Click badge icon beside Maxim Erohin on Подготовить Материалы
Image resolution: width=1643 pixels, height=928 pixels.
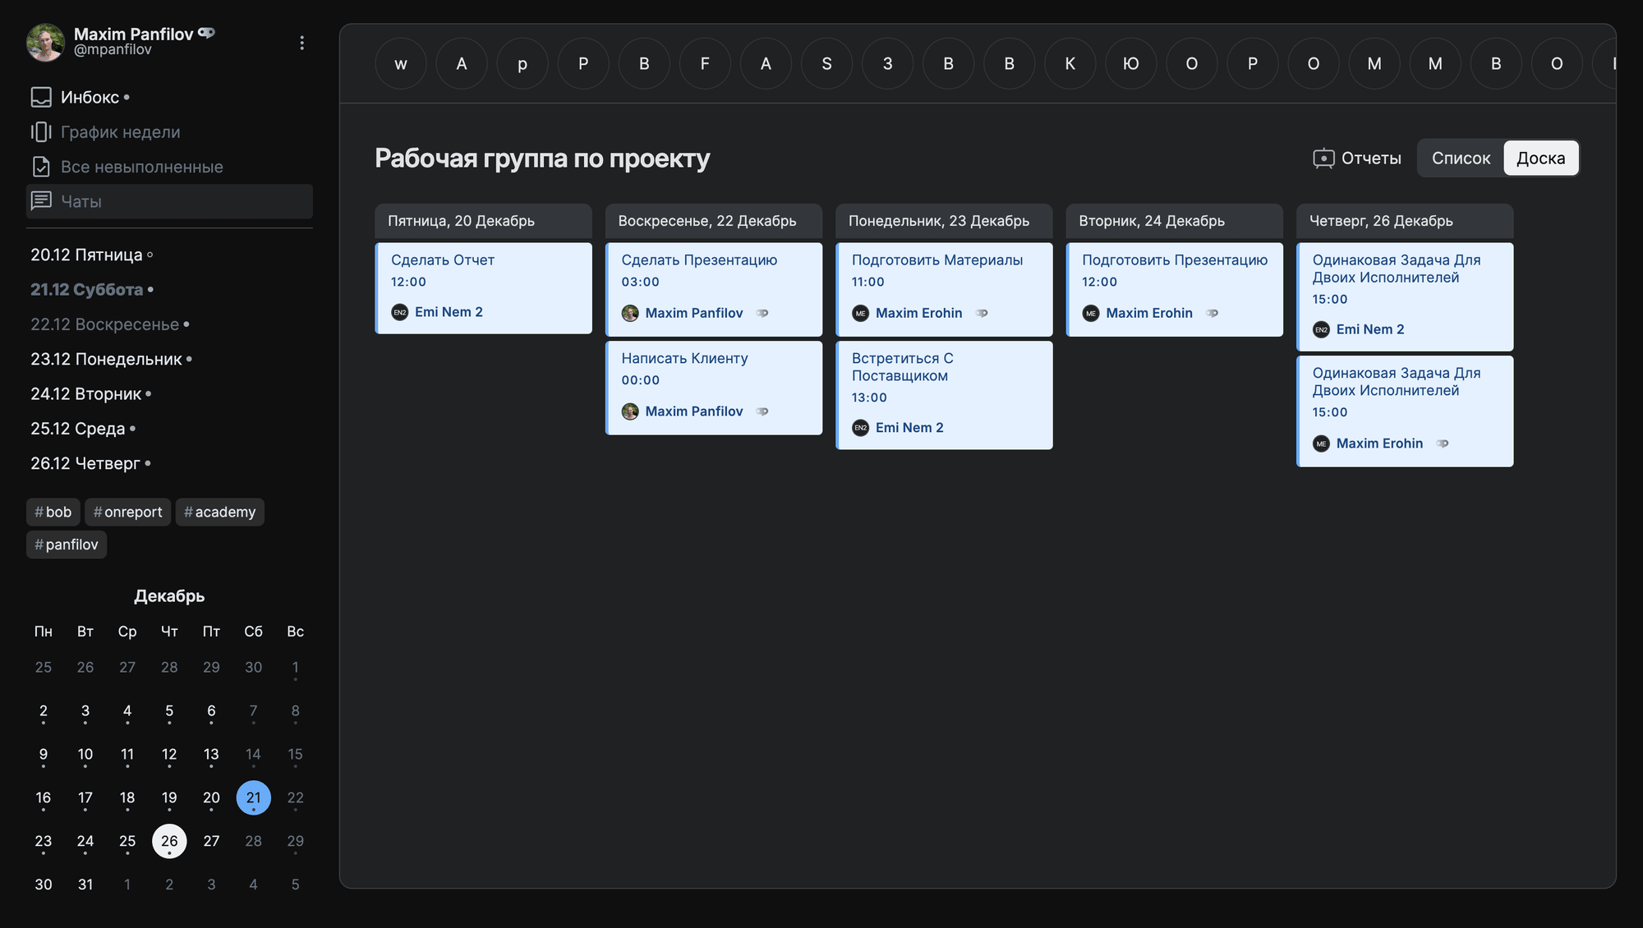tap(982, 313)
